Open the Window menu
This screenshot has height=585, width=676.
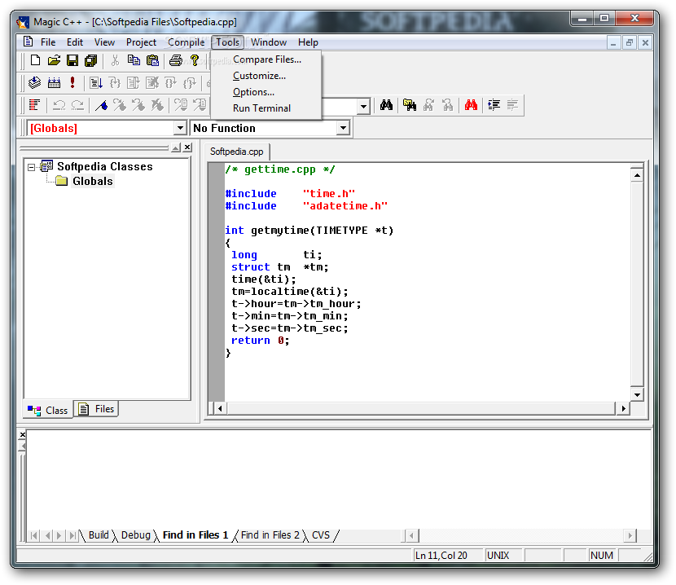tap(269, 42)
